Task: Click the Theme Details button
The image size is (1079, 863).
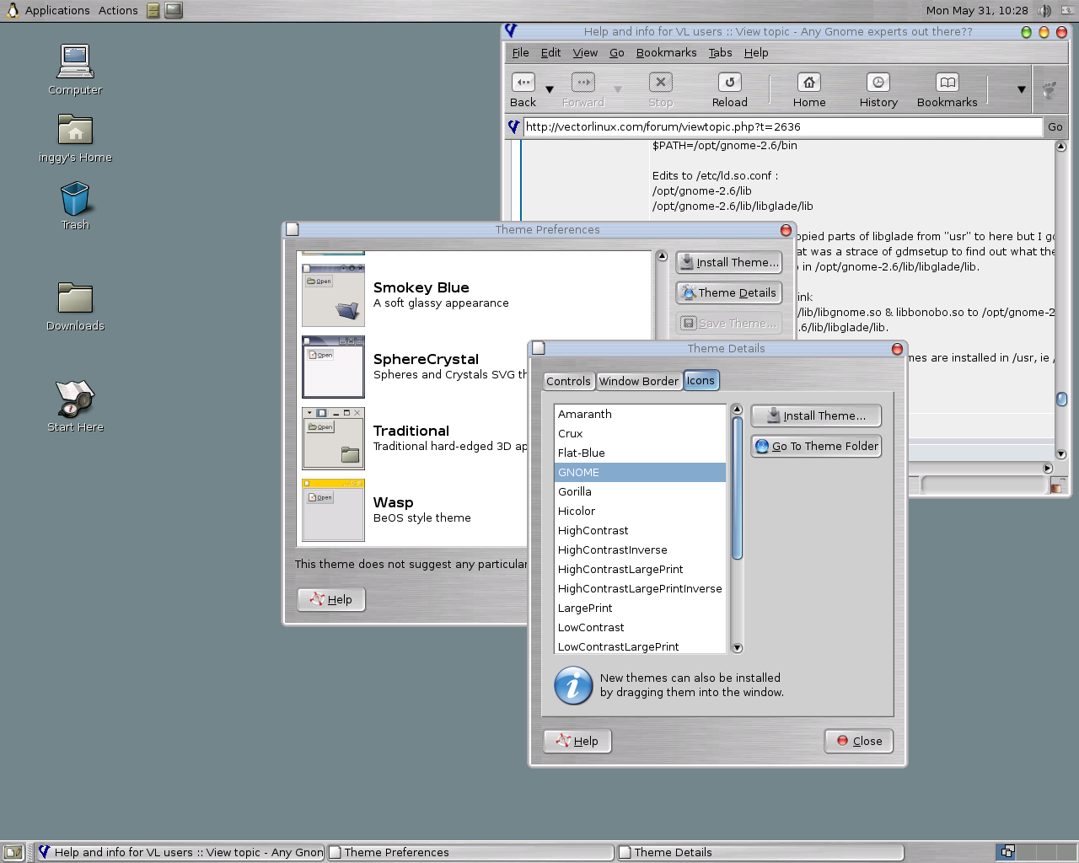Action: coord(729,292)
